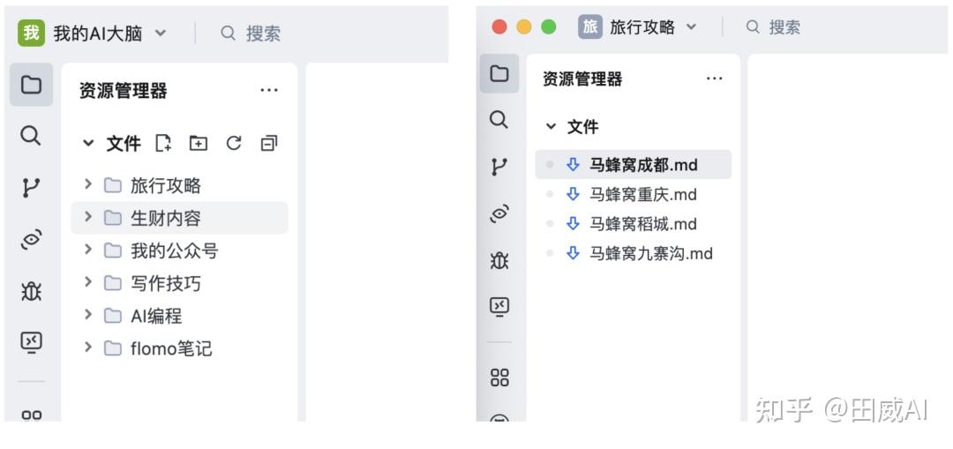Open right 资源管理器 more options menu
The height and width of the screenshot is (449, 953).
pyautogui.click(x=714, y=79)
